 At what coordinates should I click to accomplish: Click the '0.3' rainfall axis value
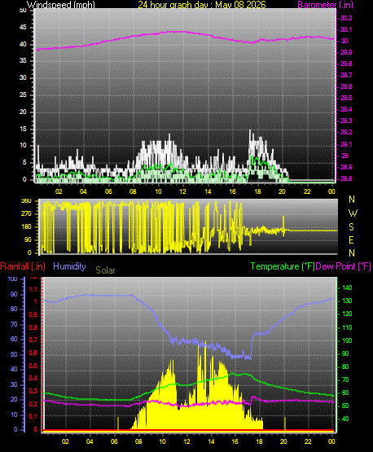33,391
